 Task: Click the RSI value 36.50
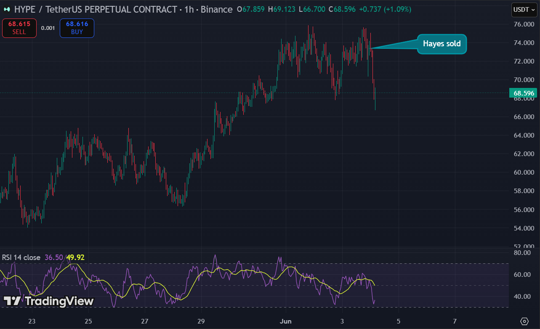(x=54, y=257)
